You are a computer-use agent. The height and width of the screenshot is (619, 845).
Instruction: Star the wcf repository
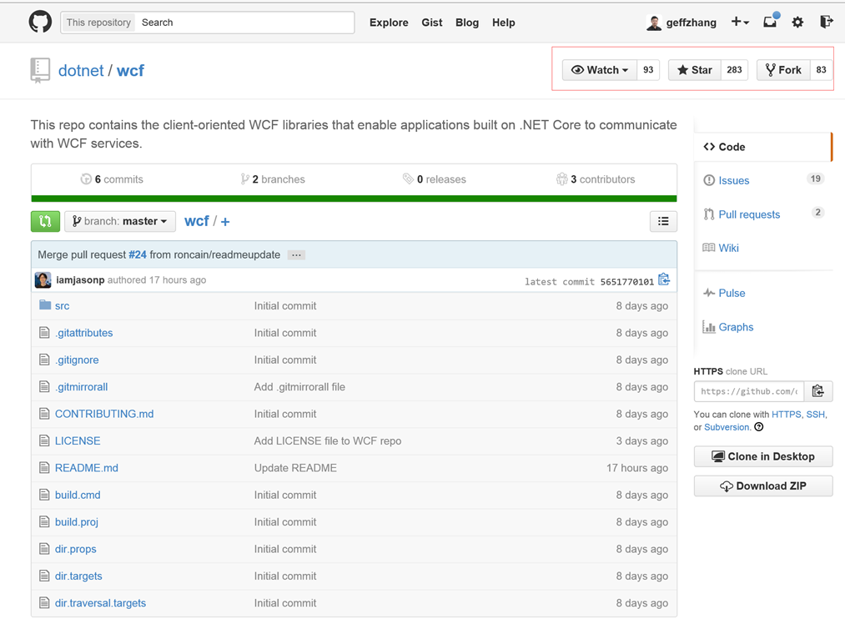(x=695, y=70)
